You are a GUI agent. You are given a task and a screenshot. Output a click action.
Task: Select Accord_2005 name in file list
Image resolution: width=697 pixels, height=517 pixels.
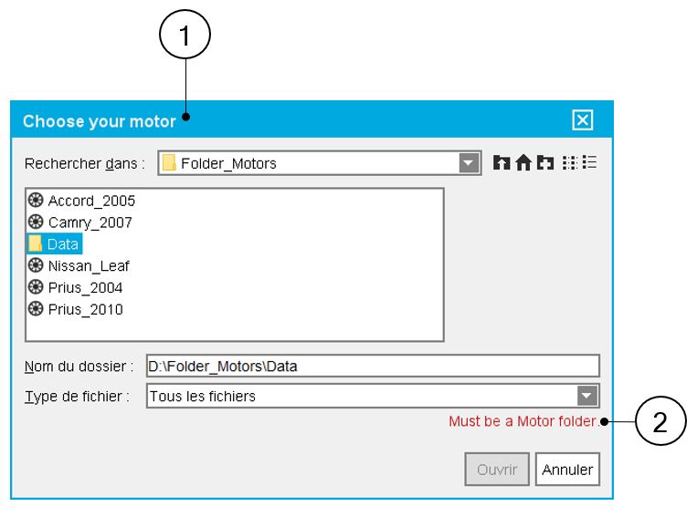pyautogui.click(x=91, y=201)
